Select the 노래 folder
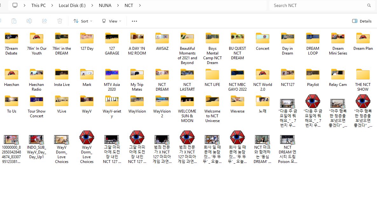This screenshot has width=377, height=201. tap(263, 104)
